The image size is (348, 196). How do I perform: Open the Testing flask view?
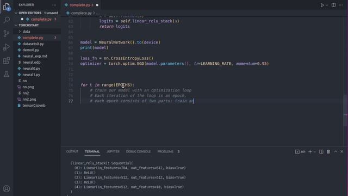7,74
